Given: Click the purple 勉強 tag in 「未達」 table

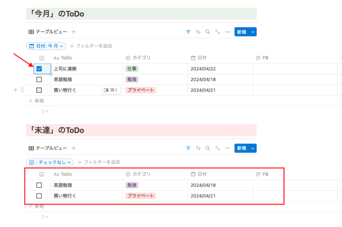Looking at the screenshot, I should pos(132,185).
